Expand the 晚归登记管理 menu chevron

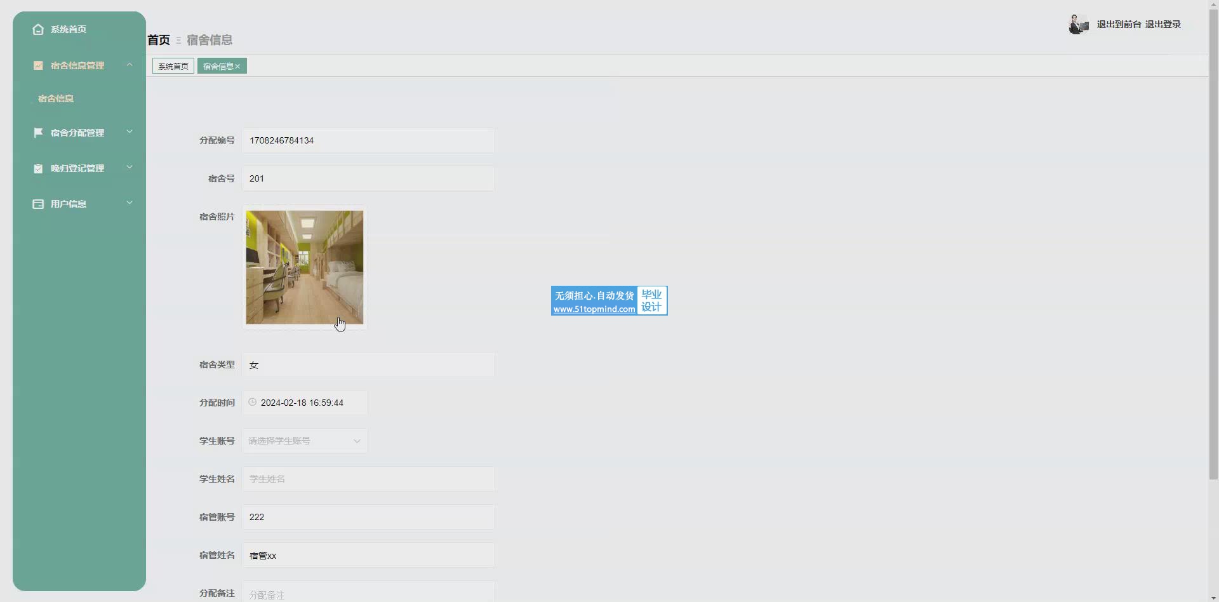coord(130,168)
